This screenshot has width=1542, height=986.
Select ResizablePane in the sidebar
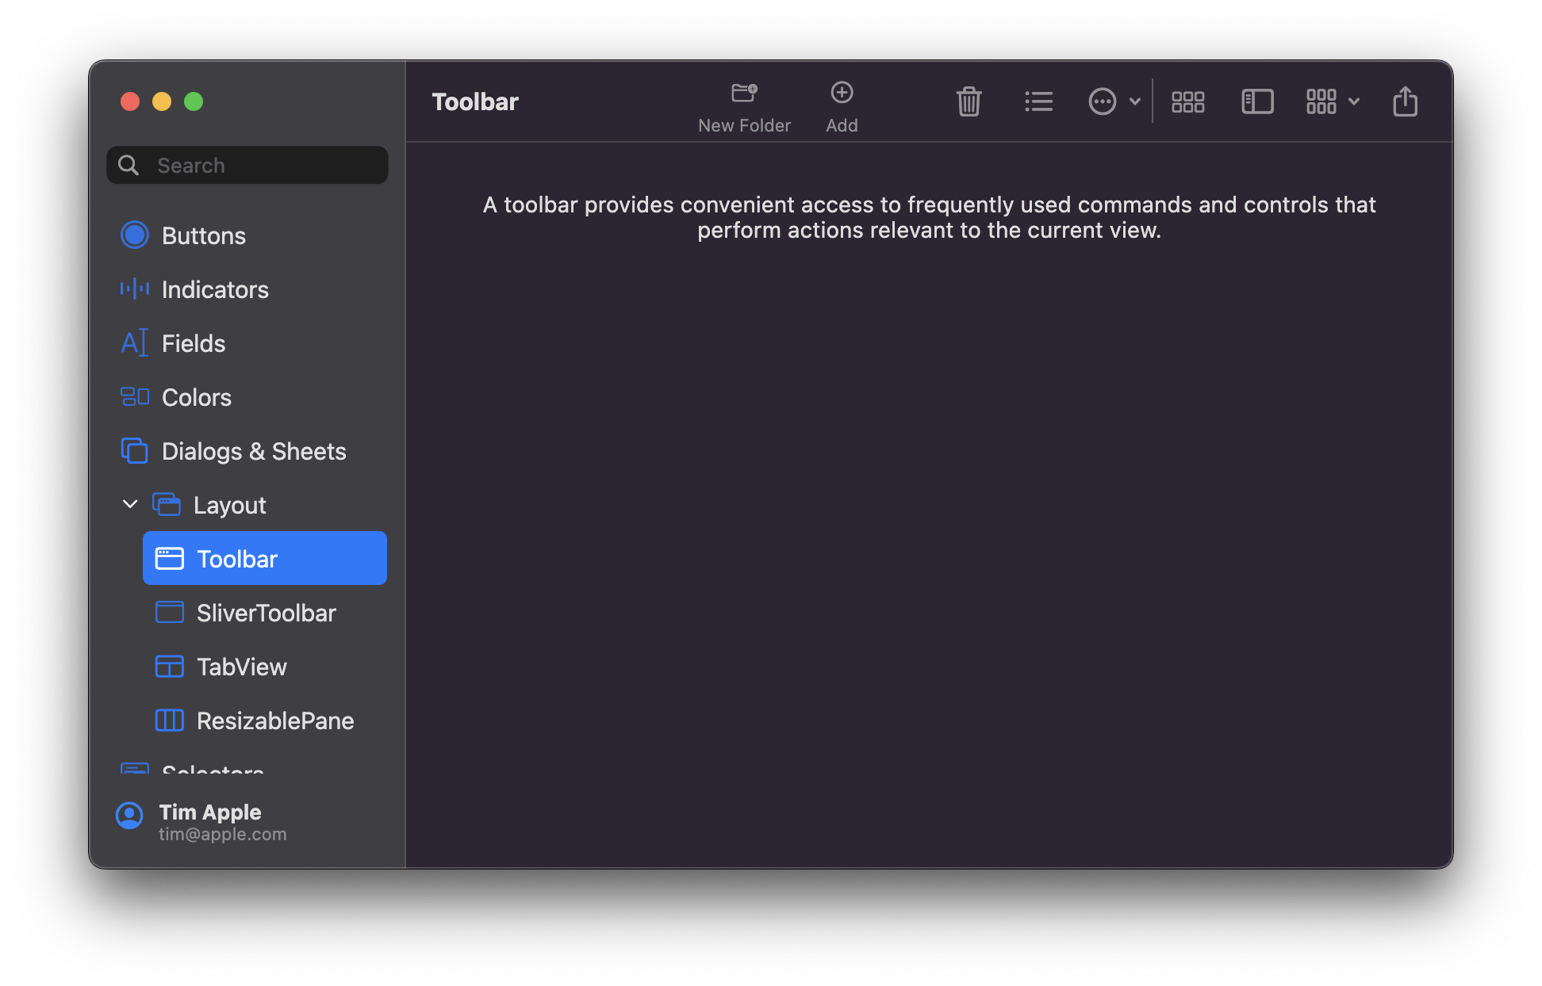(274, 720)
